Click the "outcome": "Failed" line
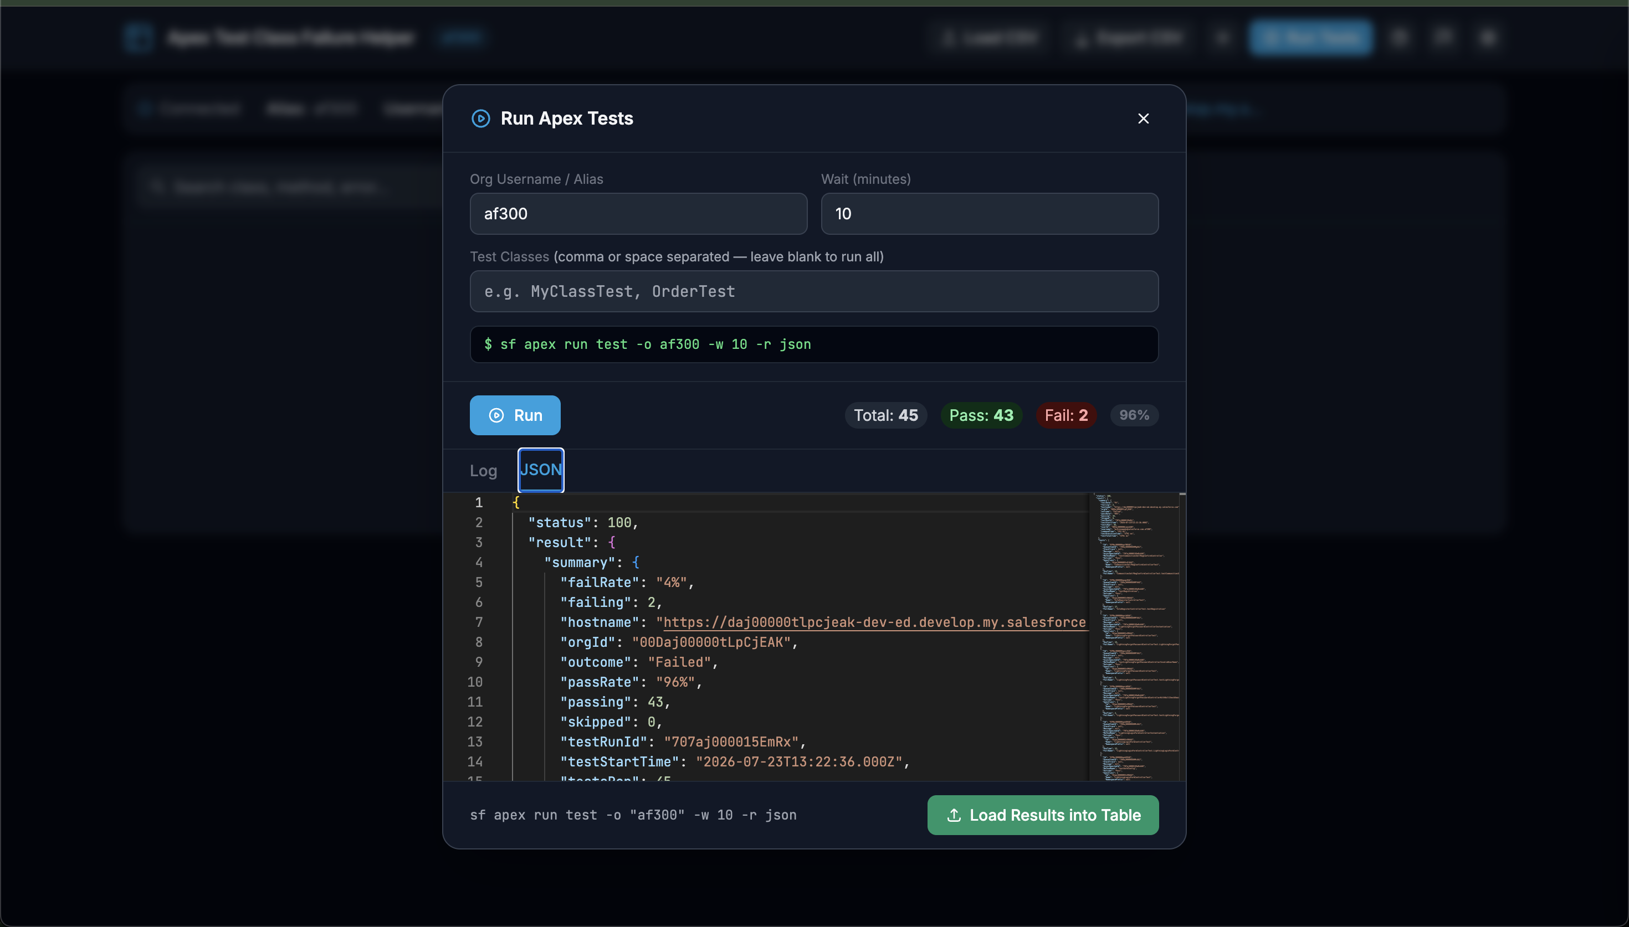Viewport: 1629px width, 927px height. point(639,662)
